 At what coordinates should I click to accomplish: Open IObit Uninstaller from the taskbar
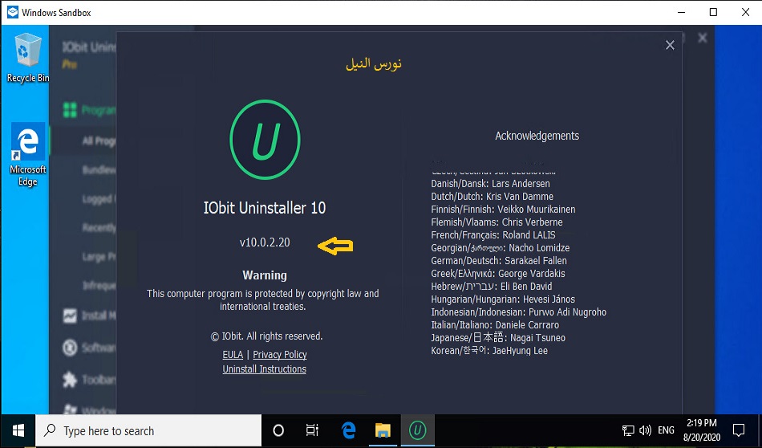[417, 430]
